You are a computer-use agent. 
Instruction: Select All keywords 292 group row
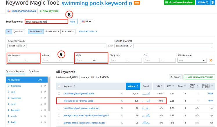coord(27,80)
